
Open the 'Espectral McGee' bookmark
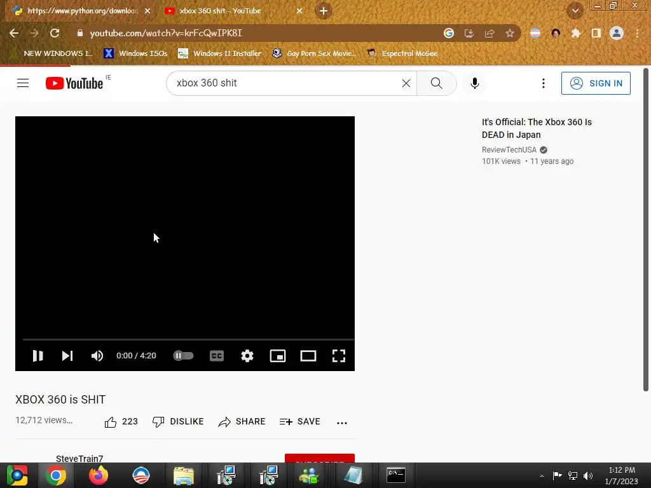(402, 53)
